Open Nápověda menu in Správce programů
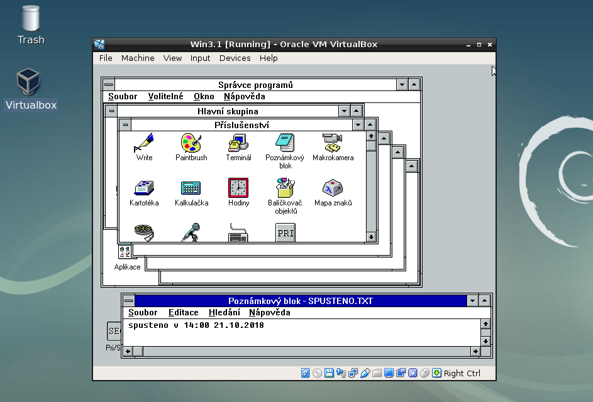593x402 pixels. pos(245,97)
